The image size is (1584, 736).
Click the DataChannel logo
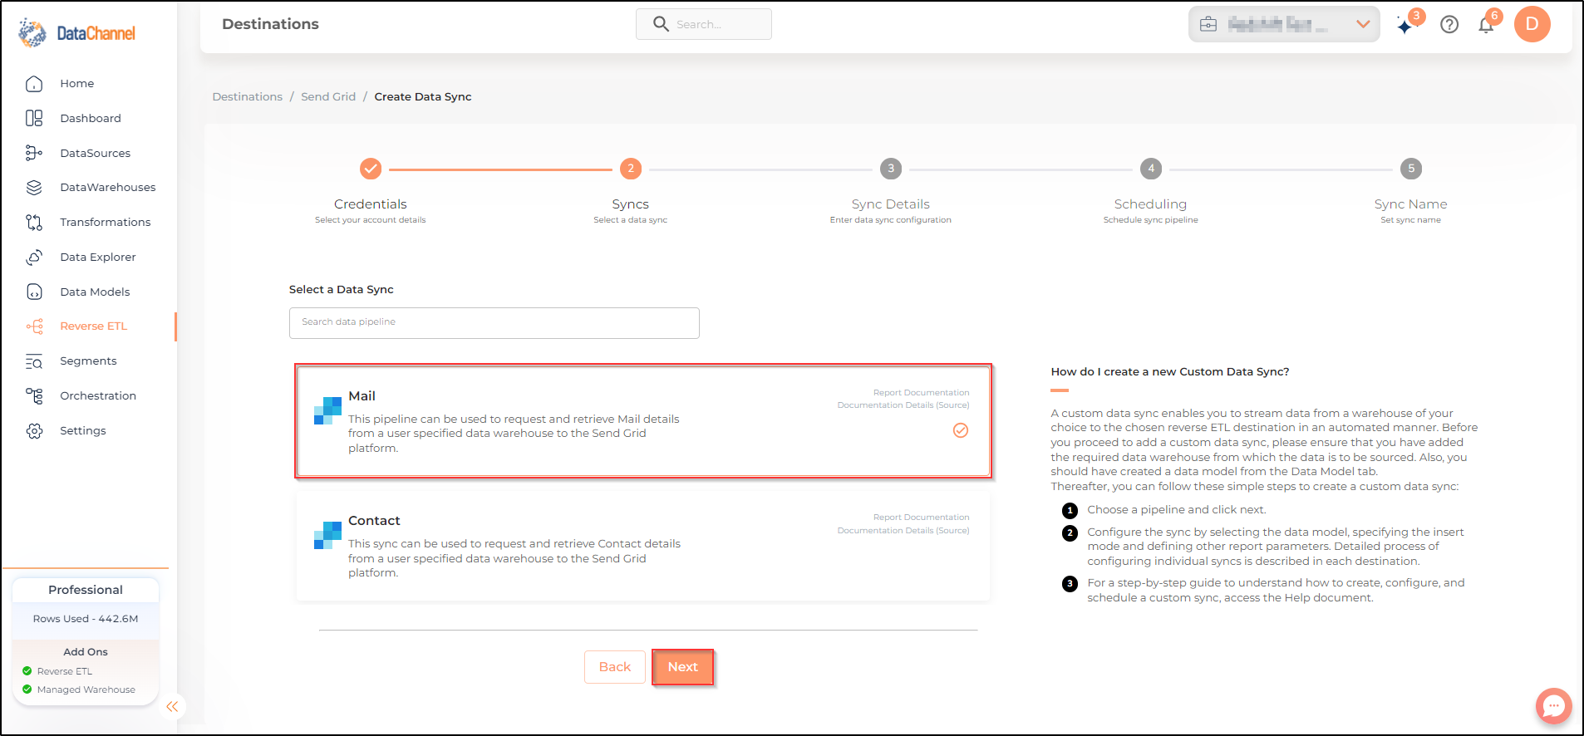coord(76,33)
